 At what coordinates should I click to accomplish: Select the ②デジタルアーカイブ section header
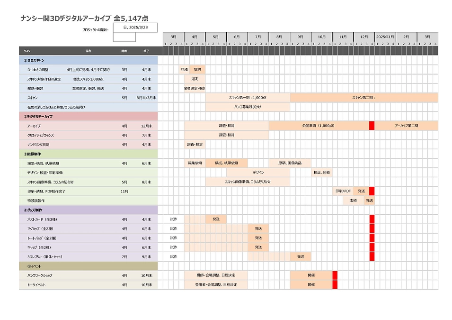pos(88,116)
